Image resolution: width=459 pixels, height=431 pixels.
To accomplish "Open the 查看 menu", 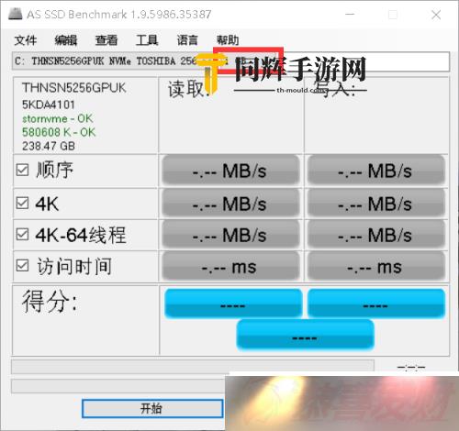I will click(x=106, y=40).
